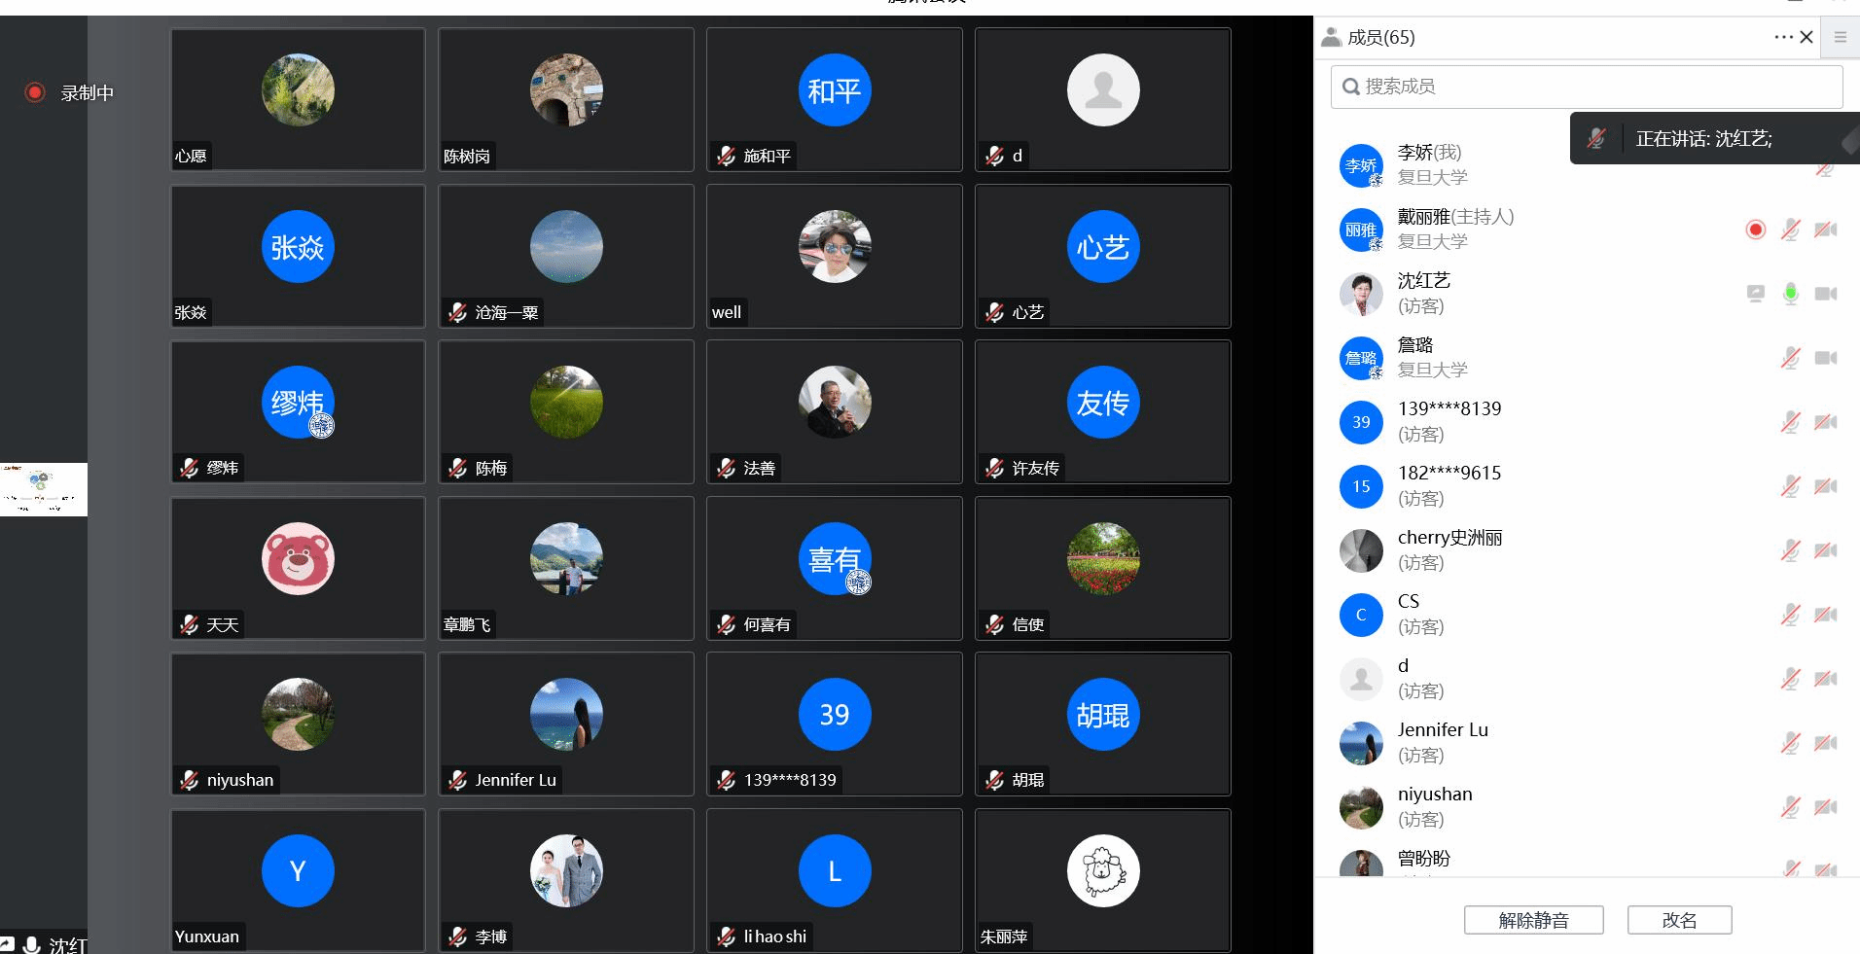The height and width of the screenshot is (954, 1860).
Task: Click the disabled camera icon for cherry史洲丽
Action: 1826,550
